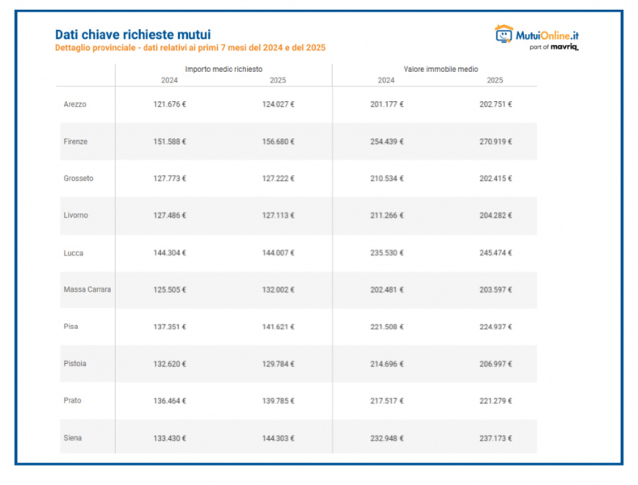Click the 2025 header under Importo medio richiesto
Viewport: 638px width, 485px height.
pyautogui.click(x=278, y=80)
